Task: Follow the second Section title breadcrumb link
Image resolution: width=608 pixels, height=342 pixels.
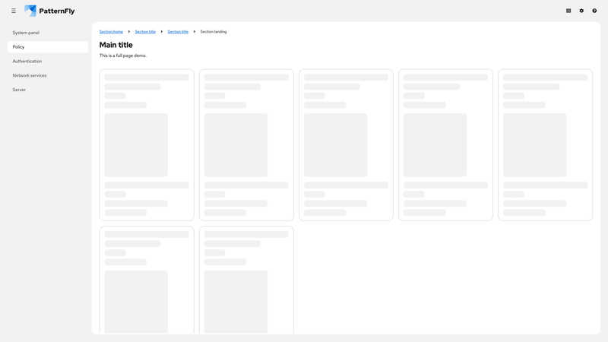Action: click(x=178, y=32)
